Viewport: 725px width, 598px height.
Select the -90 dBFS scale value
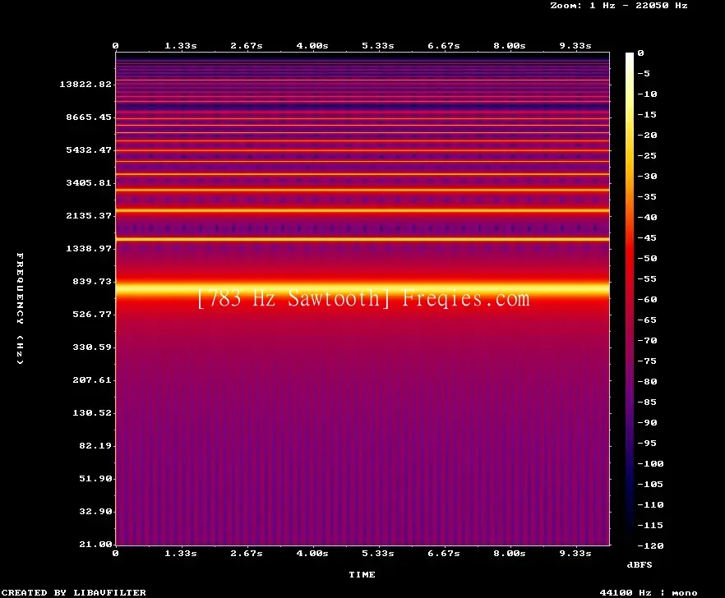tap(647, 422)
